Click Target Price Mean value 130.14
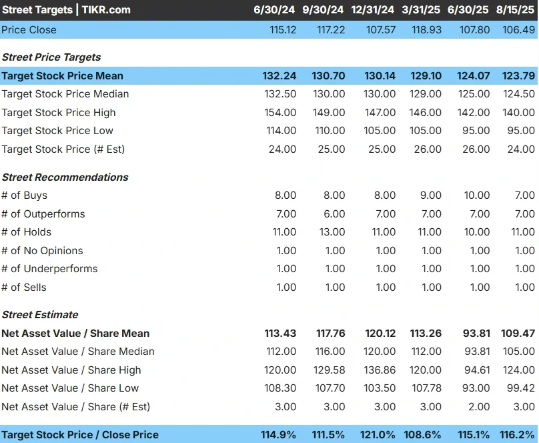 (380, 76)
